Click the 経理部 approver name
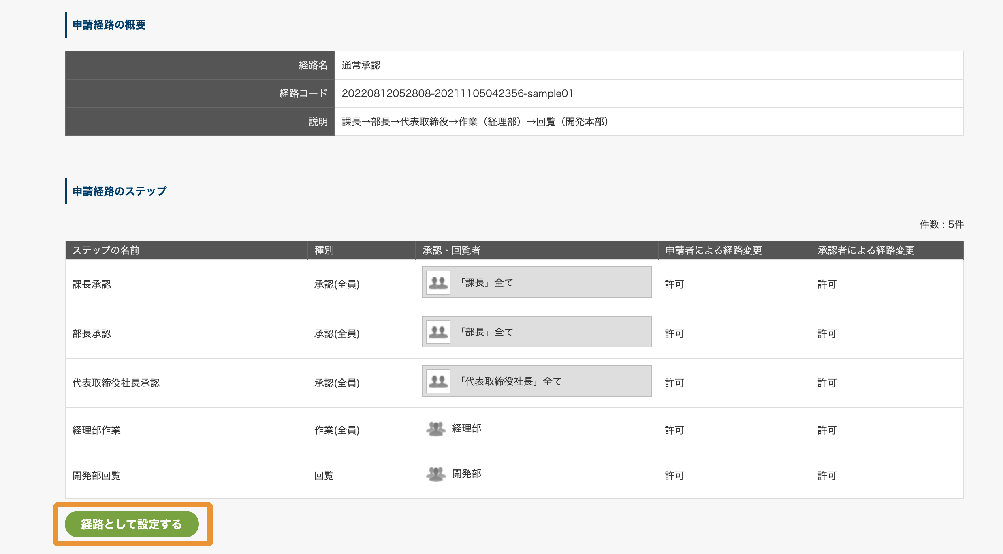 (467, 428)
